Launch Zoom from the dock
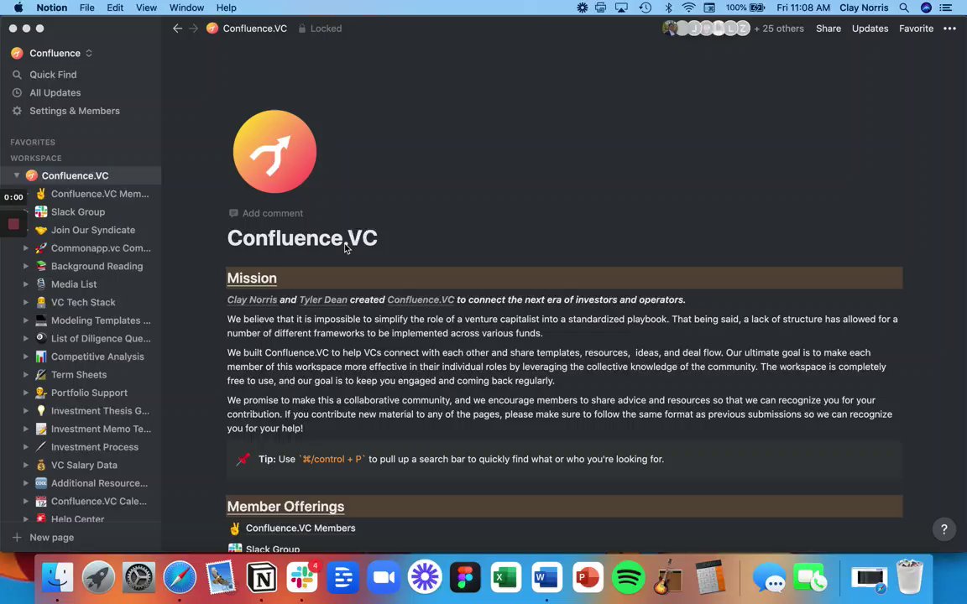This screenshot has height=604, width=967. [x=384, y=578]
